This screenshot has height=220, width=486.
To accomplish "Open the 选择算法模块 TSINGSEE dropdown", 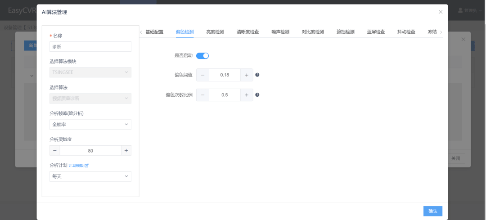I will (x=90, y=72).
